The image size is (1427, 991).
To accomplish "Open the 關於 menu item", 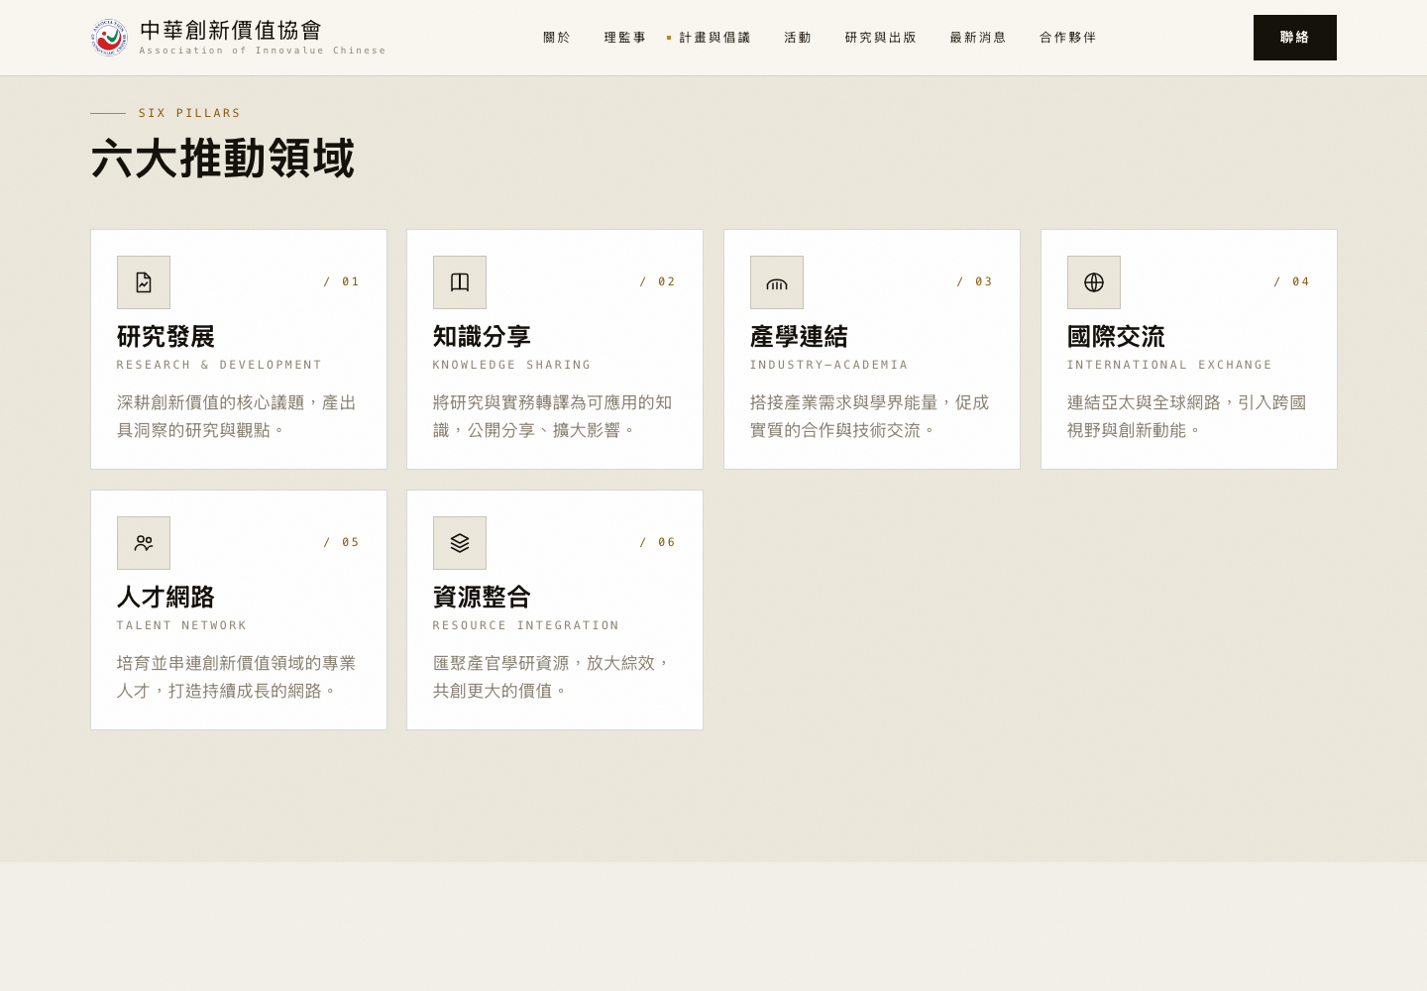I will (x=557, y=38).
